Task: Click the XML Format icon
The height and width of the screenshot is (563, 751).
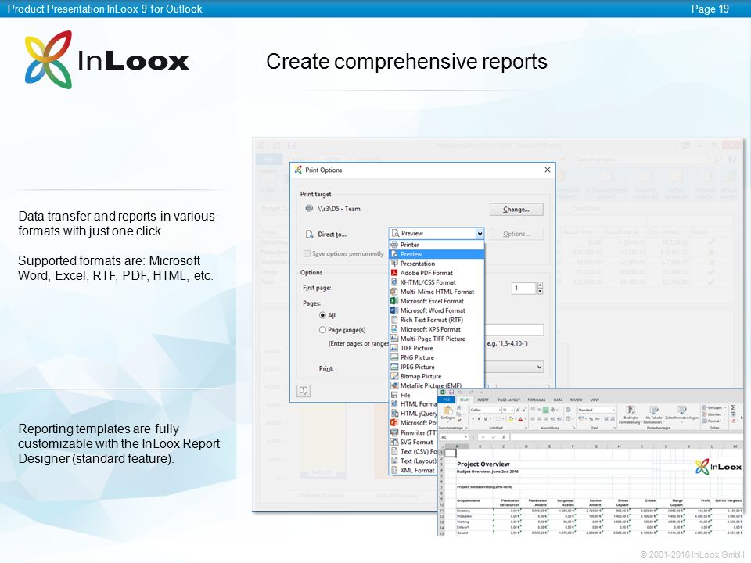Action: coord(394,471)
